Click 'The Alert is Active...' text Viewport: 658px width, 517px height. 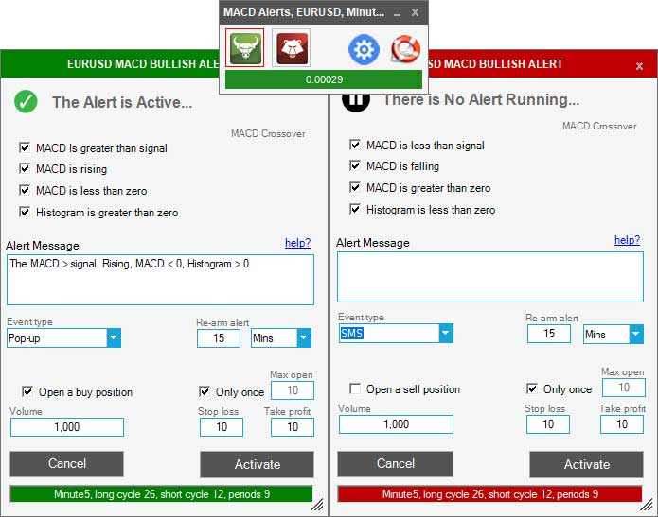point(122,102)
